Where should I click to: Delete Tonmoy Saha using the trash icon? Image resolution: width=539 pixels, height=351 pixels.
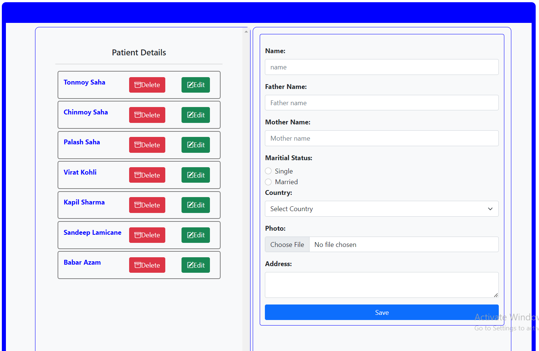pos(137,85)
